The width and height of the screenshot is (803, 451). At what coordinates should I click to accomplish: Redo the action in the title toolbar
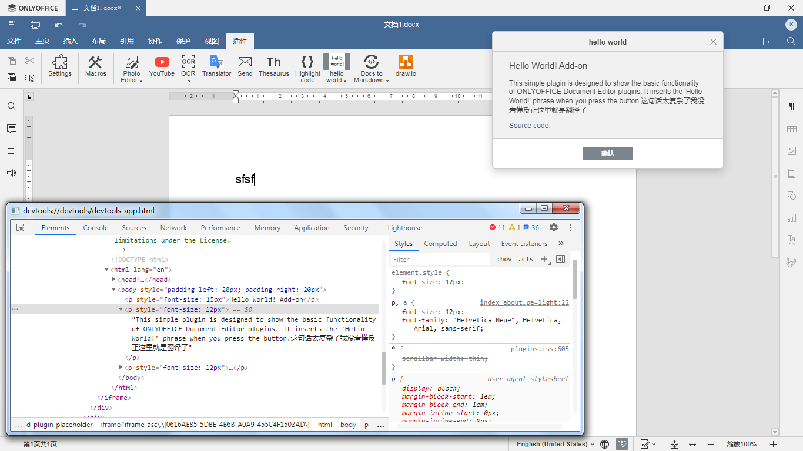pos(82,25)
